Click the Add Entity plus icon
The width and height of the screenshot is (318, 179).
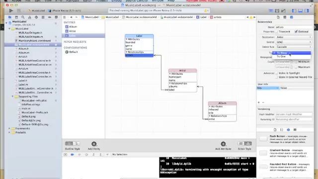click(x=94, y=144)
